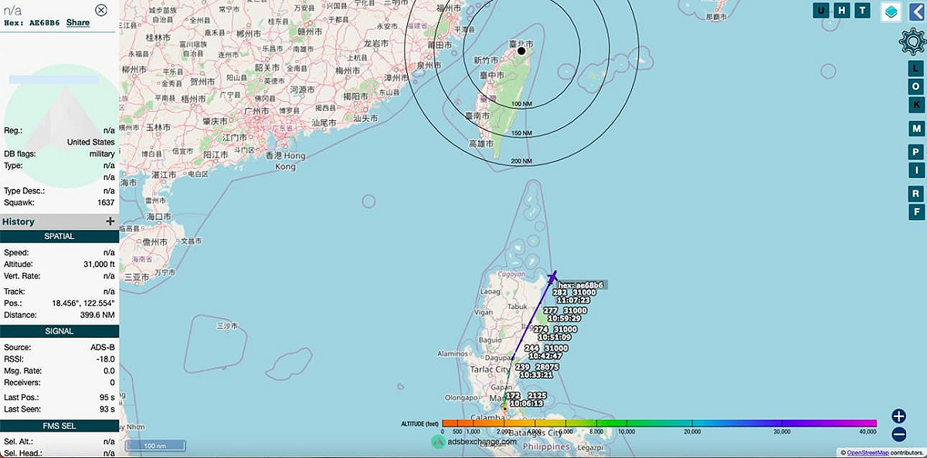Image resolution: width=927 pixels, height=458 pixels.
Task: Click the Altitude value 31,000 ft
Action: (97, 264)
